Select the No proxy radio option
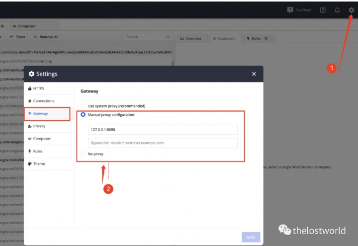358x246 pixels. coord(83,154)
